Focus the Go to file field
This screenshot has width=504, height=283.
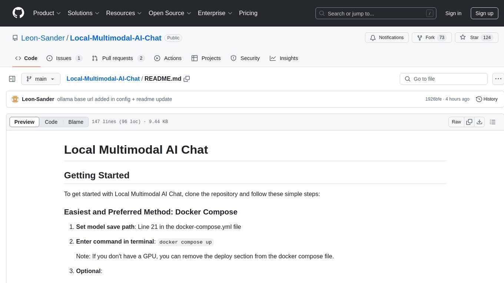[444, 79]
